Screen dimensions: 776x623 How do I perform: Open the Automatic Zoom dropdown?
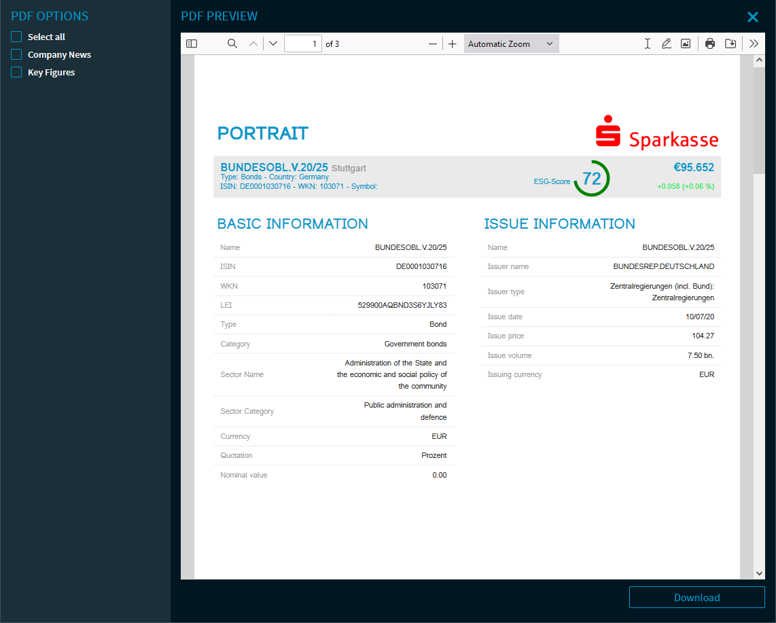click(511, 43)
